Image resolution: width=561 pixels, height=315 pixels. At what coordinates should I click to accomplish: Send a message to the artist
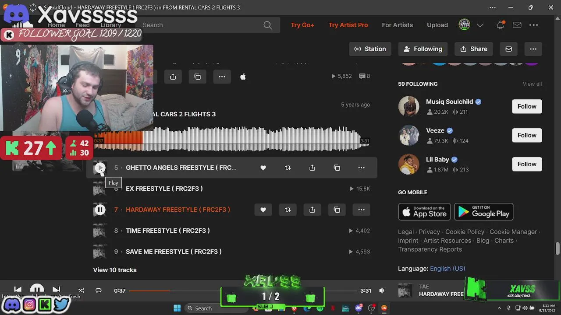[508, 49]
